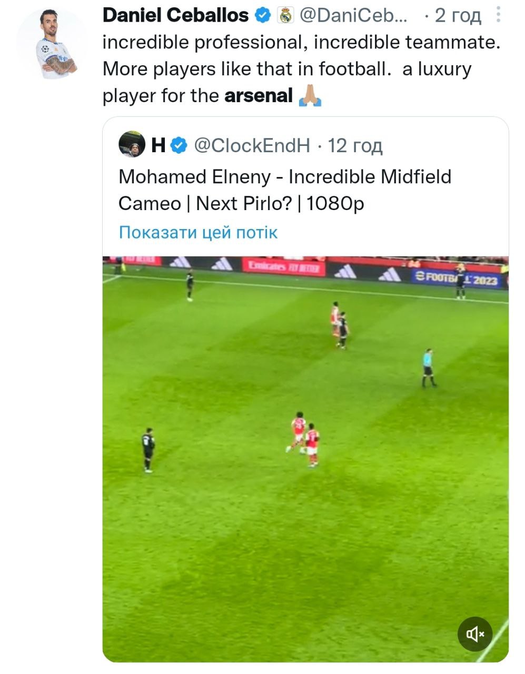
Task: Unmute the video with speaker icon
Action: pyautogui.click(x=475, y=634)
